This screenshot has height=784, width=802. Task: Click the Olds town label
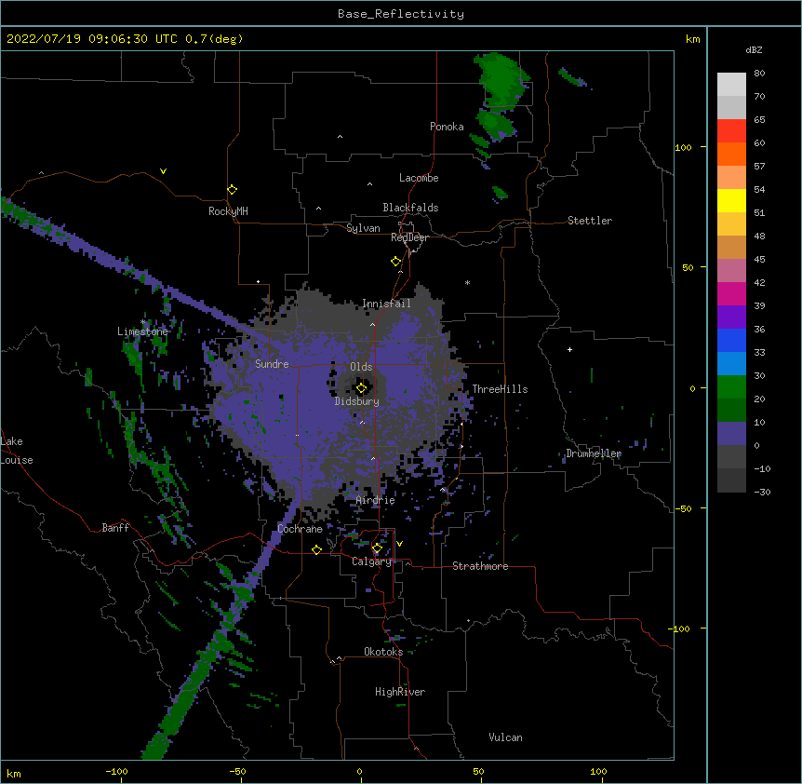361,367
